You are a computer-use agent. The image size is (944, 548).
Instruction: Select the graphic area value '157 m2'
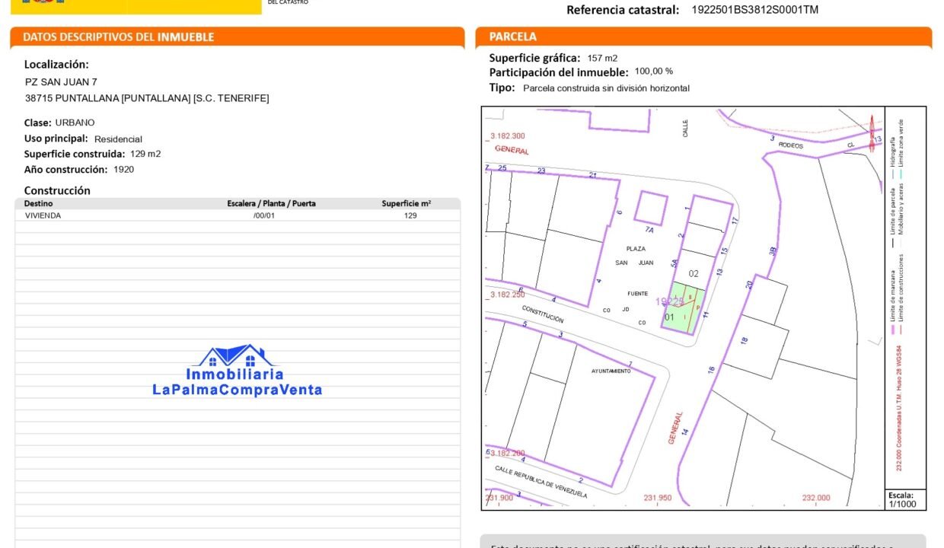point(602,58)
